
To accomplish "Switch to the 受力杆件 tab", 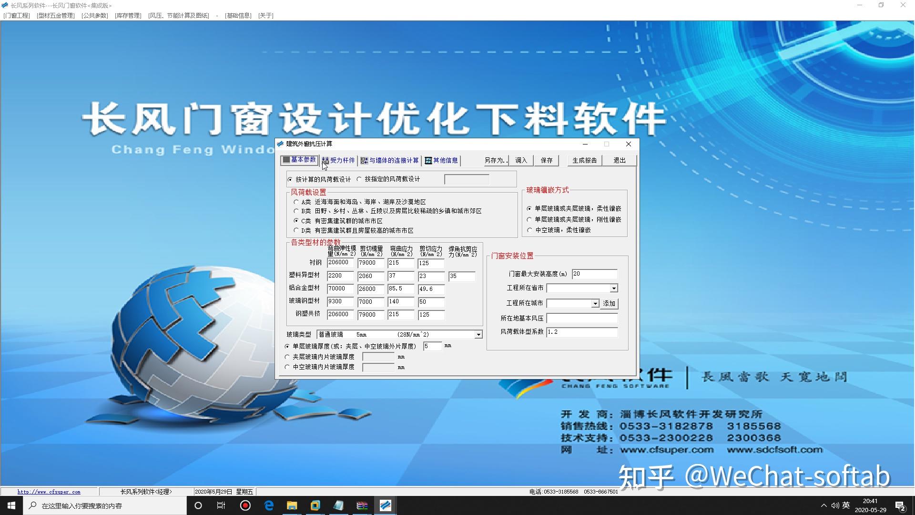I will (x=339, y=160).
